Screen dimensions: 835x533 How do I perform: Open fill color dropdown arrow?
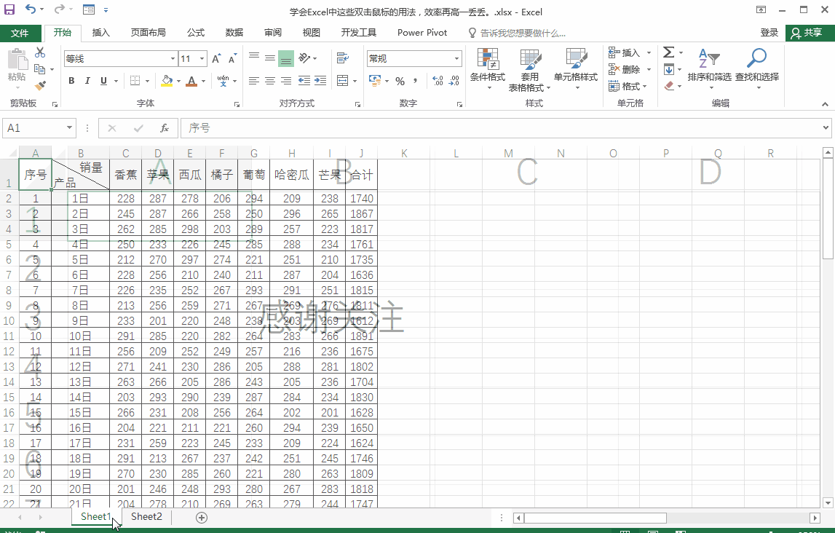point(178,82)
